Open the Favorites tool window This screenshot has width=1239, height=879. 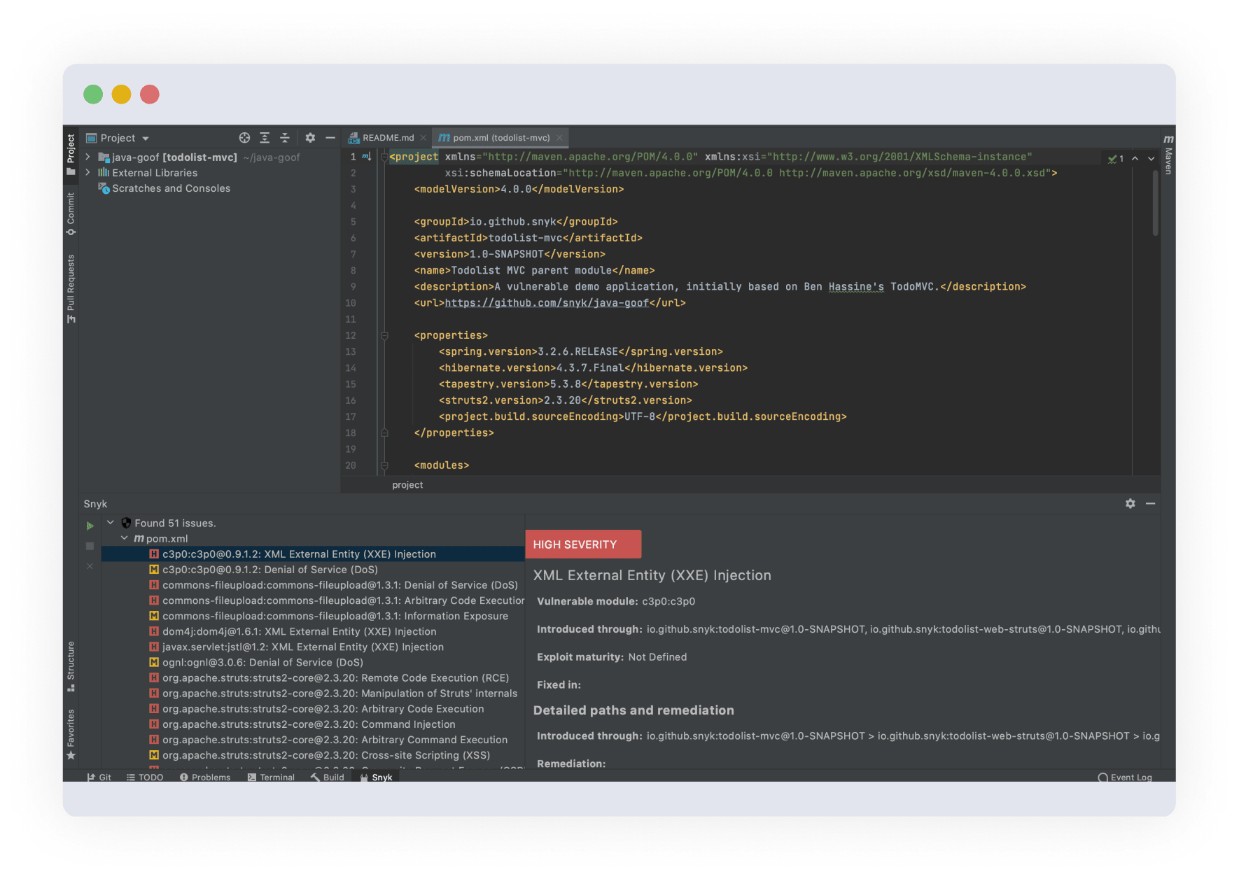tap(71, 734)
